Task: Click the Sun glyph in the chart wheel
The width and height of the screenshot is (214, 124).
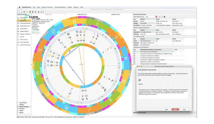Action: click(x=49, y=55)
